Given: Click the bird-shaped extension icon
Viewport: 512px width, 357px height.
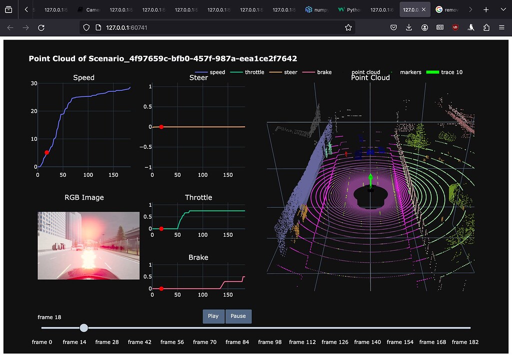Looking at the screenshot, I should tap(470, 28).
